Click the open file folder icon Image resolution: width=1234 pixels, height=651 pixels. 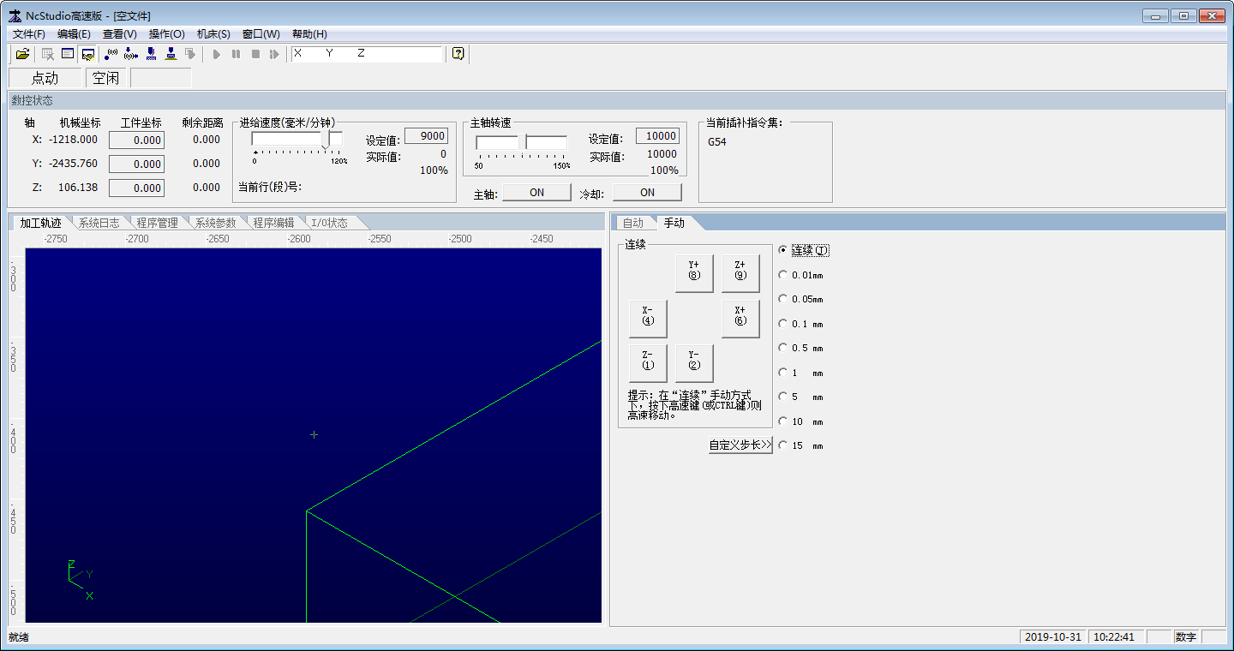tap(23, 54)
